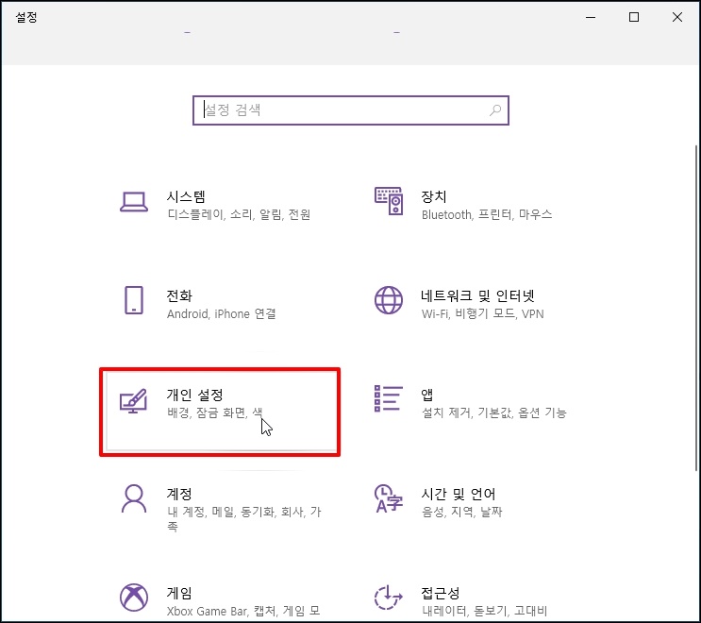Screen dimensions: 701x623
Task: Click '설치 제거, 기본값, 옵션 기능' description
Action: [x=494, y=413]
